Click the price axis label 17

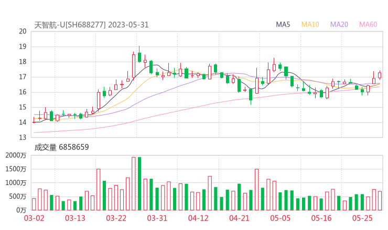(23, 77)
